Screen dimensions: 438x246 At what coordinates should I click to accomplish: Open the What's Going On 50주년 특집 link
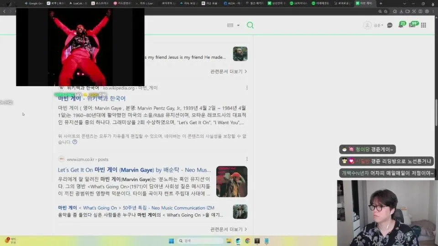point(136,208)
